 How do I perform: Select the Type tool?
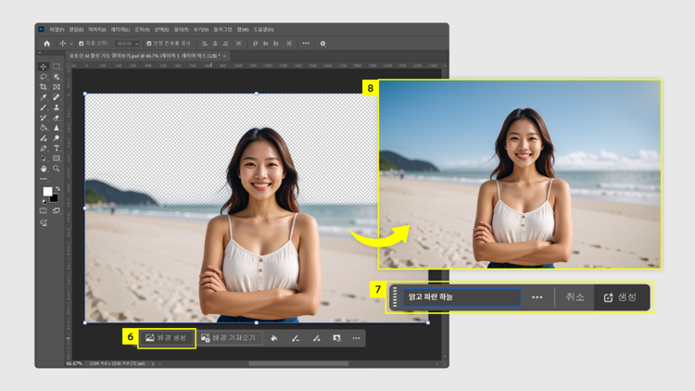(57, 148)
